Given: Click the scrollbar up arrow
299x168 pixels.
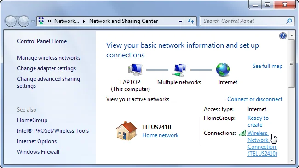Looking at the screenshot, I should (x=292, y=35).
